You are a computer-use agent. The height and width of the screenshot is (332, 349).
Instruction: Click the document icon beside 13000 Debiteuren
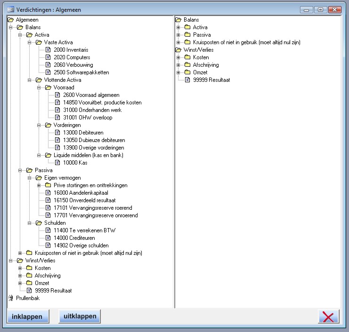[x=57, y=133]
